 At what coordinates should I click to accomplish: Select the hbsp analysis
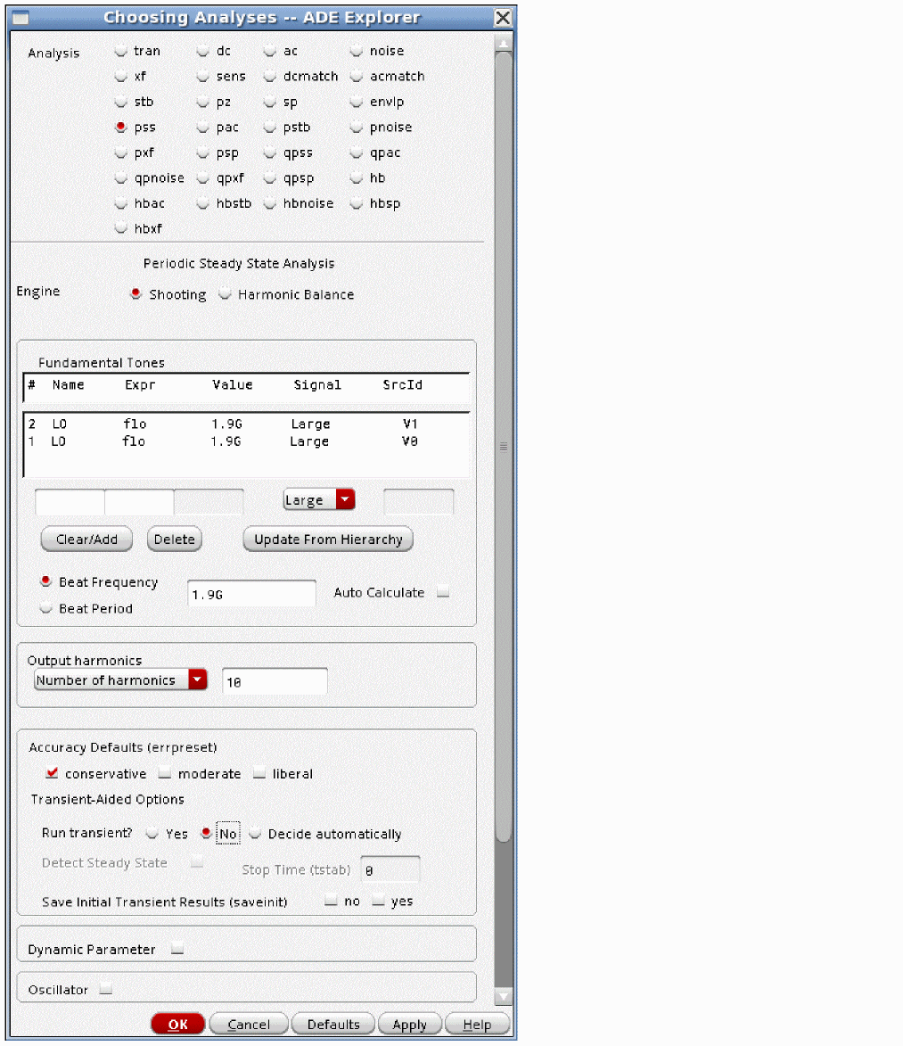tap(357, 202)
